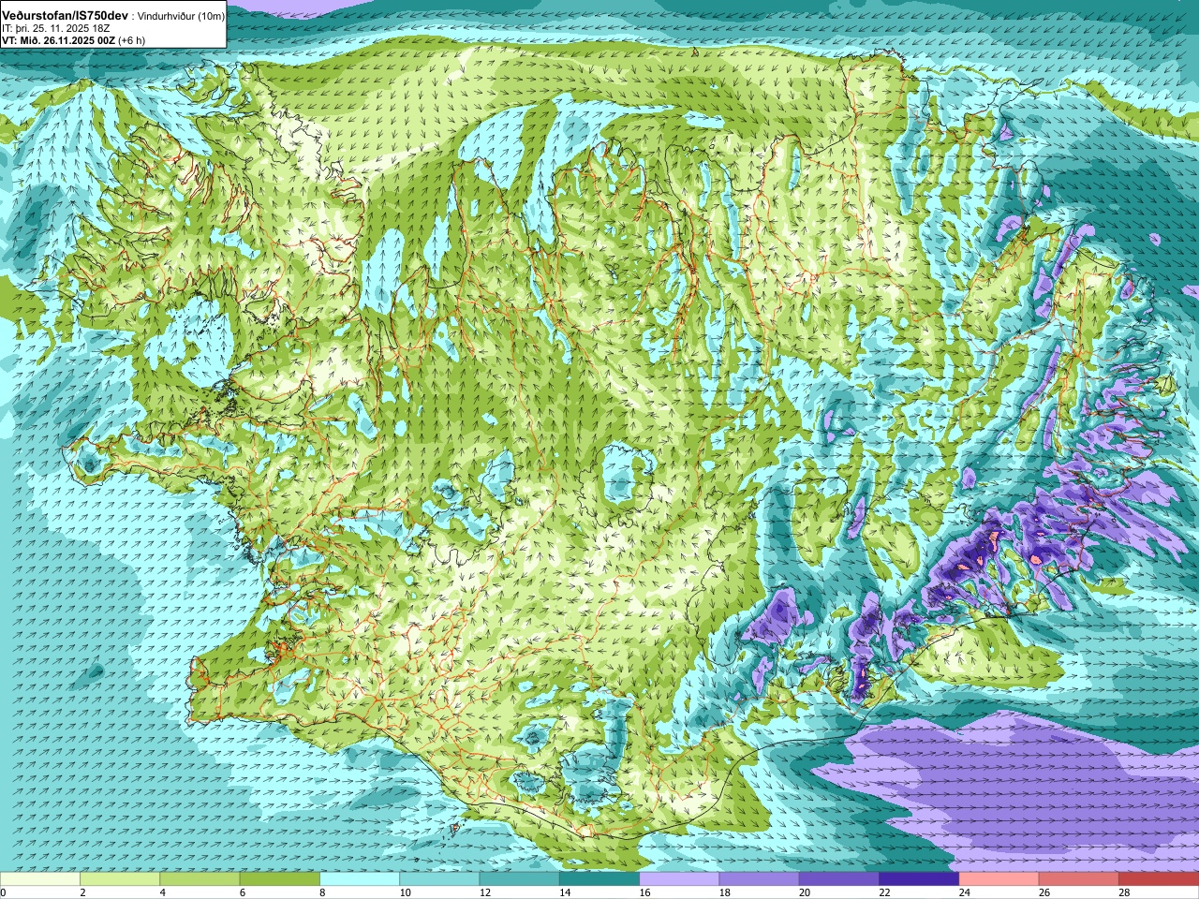1199x899 pixels.
Task: Click the IT: þri. 25. 11. 2025 18Z line
Action: click(x=56, y=28)
